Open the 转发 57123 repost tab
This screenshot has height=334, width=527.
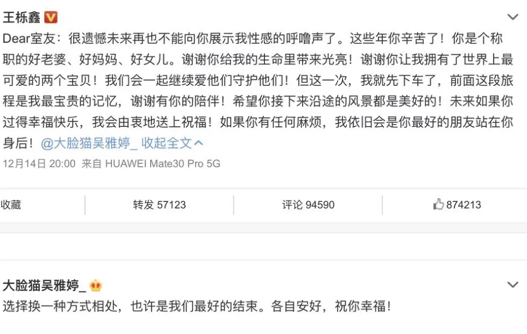159,204
